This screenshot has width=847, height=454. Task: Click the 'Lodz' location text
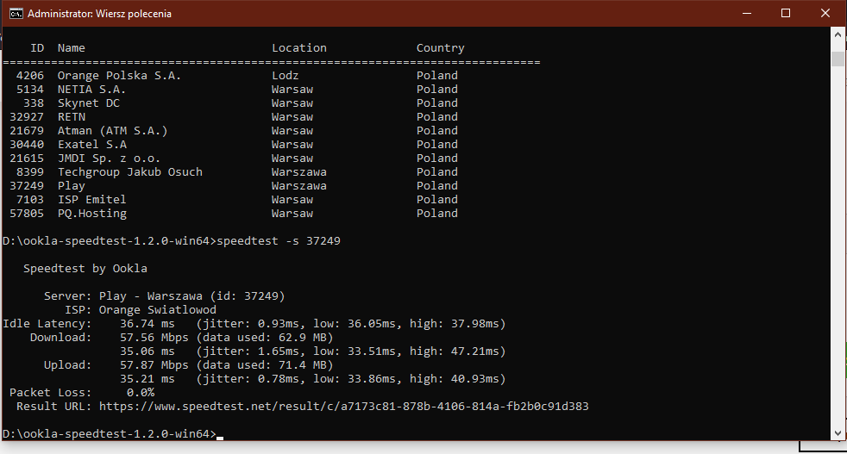(x=285, y=76)
